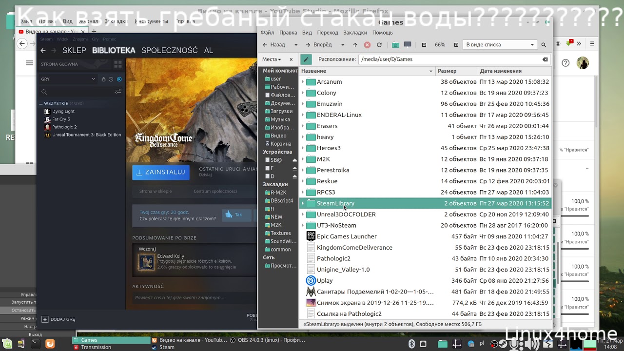Switch to OBS 24.0.3 taskbar window
Screen dimensions: 624x351
268,340
